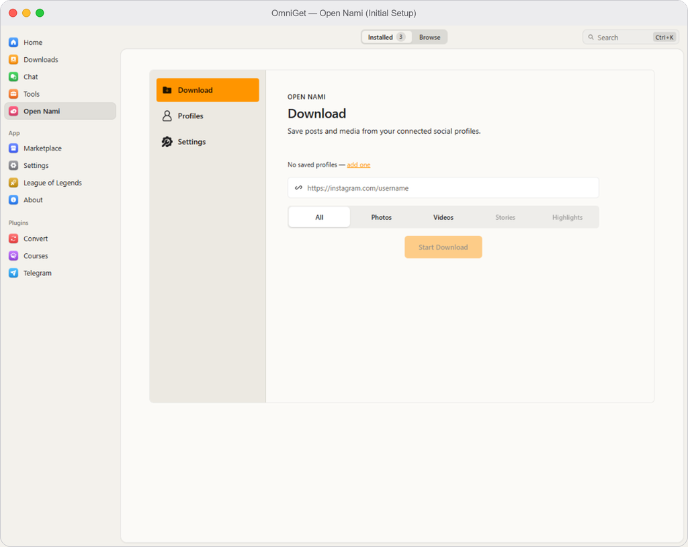Click the Telegram plugin icon
This screenshot has width=688, height=547.
tap(13, 273)
